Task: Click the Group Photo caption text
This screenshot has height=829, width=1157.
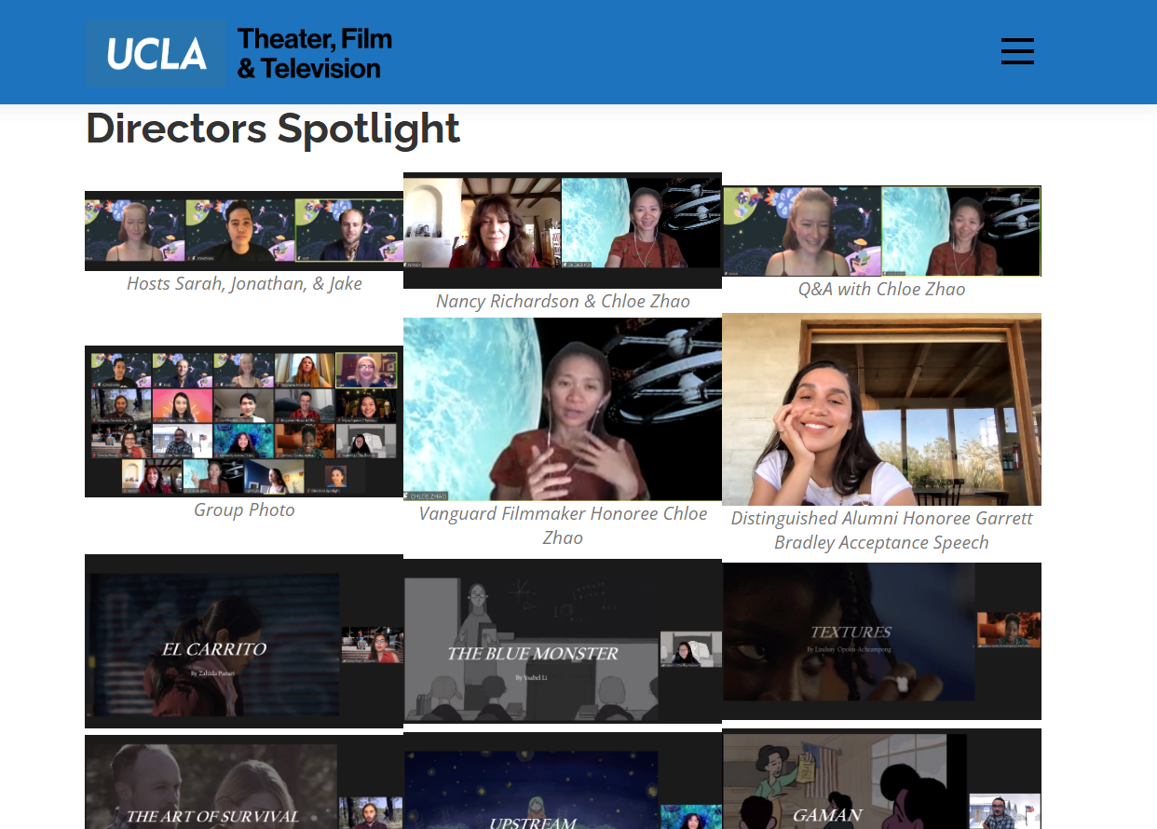Action: click(x=244, y=510)
